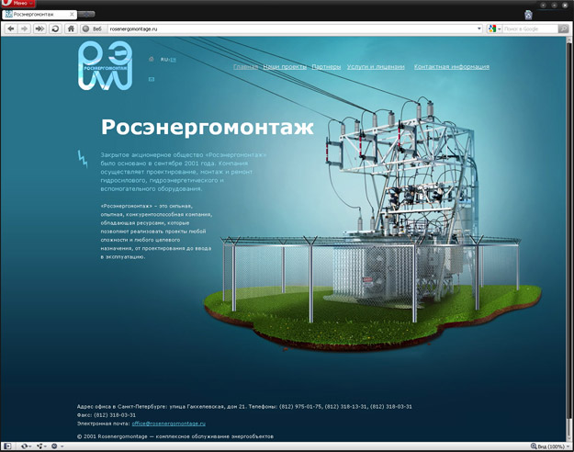
Task: Go forward with the Forward arrow
Action: click(x=25, y=28)
